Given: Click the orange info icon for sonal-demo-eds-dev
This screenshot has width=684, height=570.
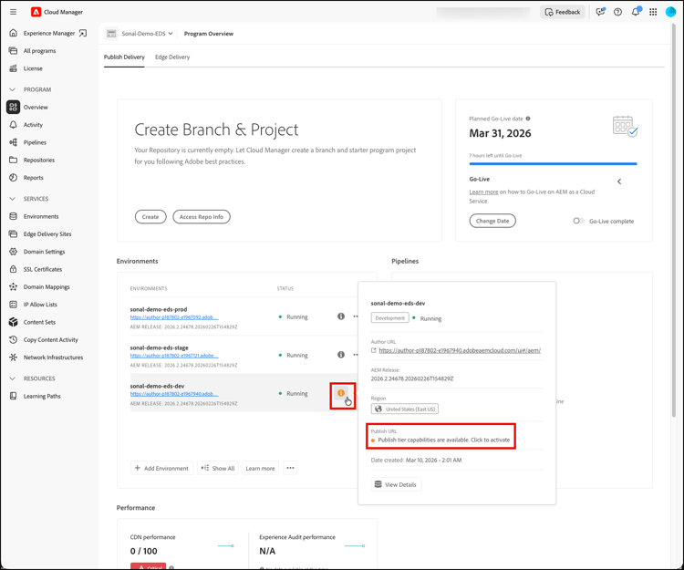Looking at the screenshot, I should point(341,393).
